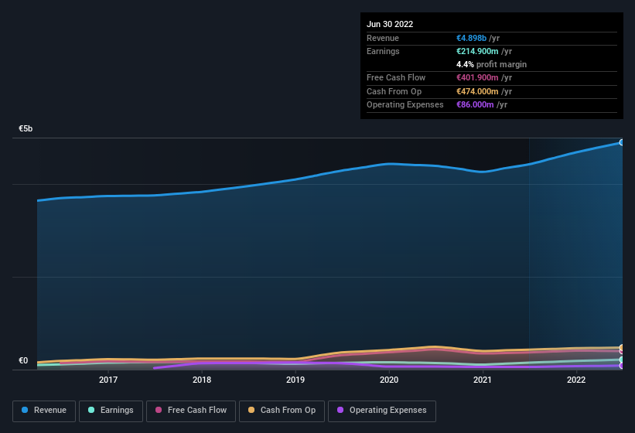The height and width of the screenshot is (433, 635).
Task: Click the 2017 axis label
Action: pyautogui.click(x=108, y=380)
